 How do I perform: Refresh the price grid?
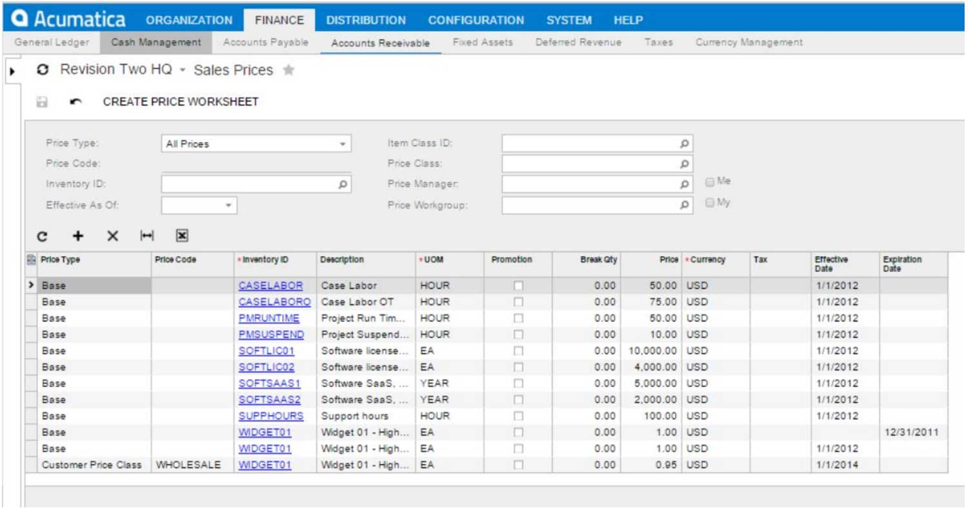point(42,236)
